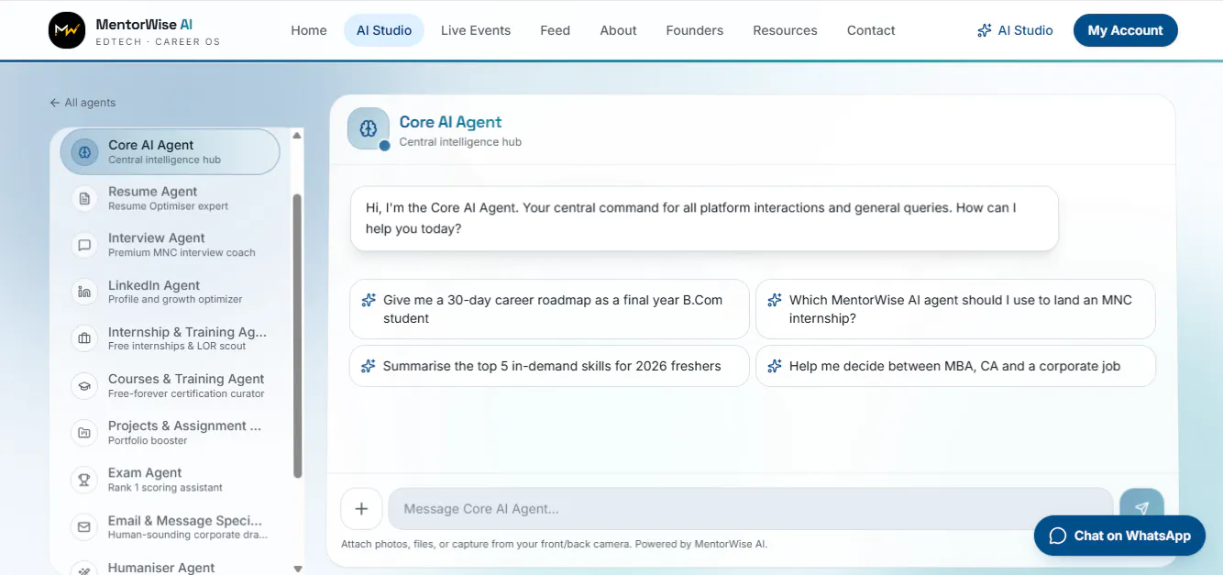Click the Interview Agent chat bubble icon
Screen dimensions: 1223x575
(84, 245)
